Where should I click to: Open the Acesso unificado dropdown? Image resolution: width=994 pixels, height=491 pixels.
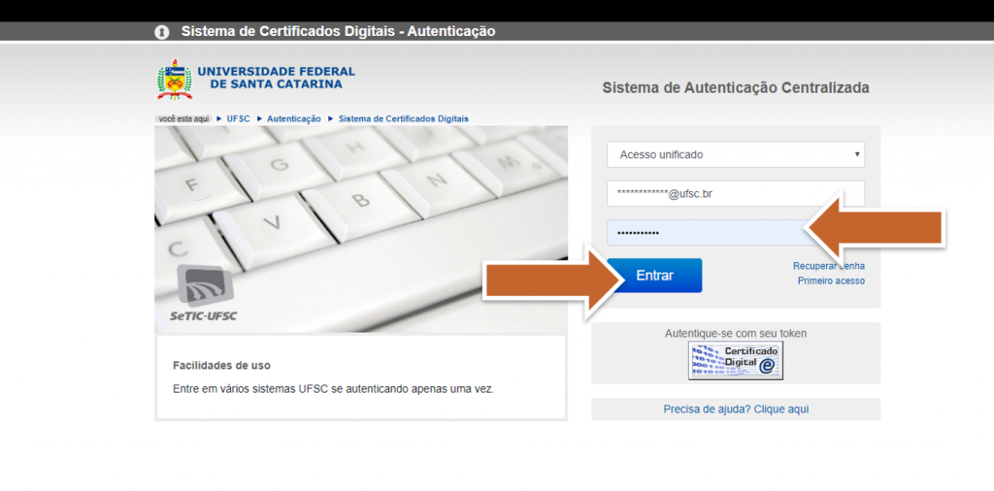(x=736, y=154)
